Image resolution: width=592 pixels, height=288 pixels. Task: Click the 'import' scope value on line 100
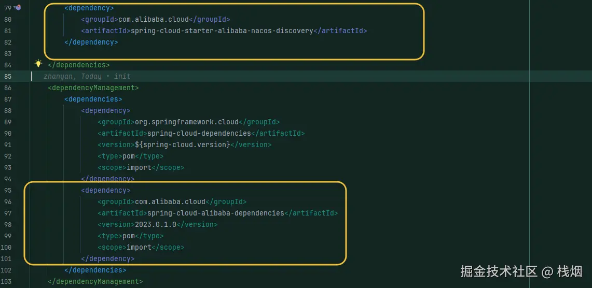[x=139, y=247]
